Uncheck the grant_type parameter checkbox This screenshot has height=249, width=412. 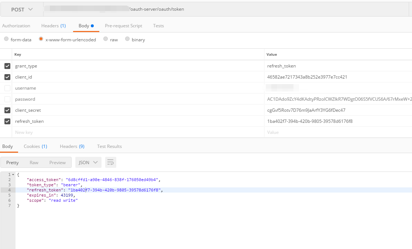[7, 66]
